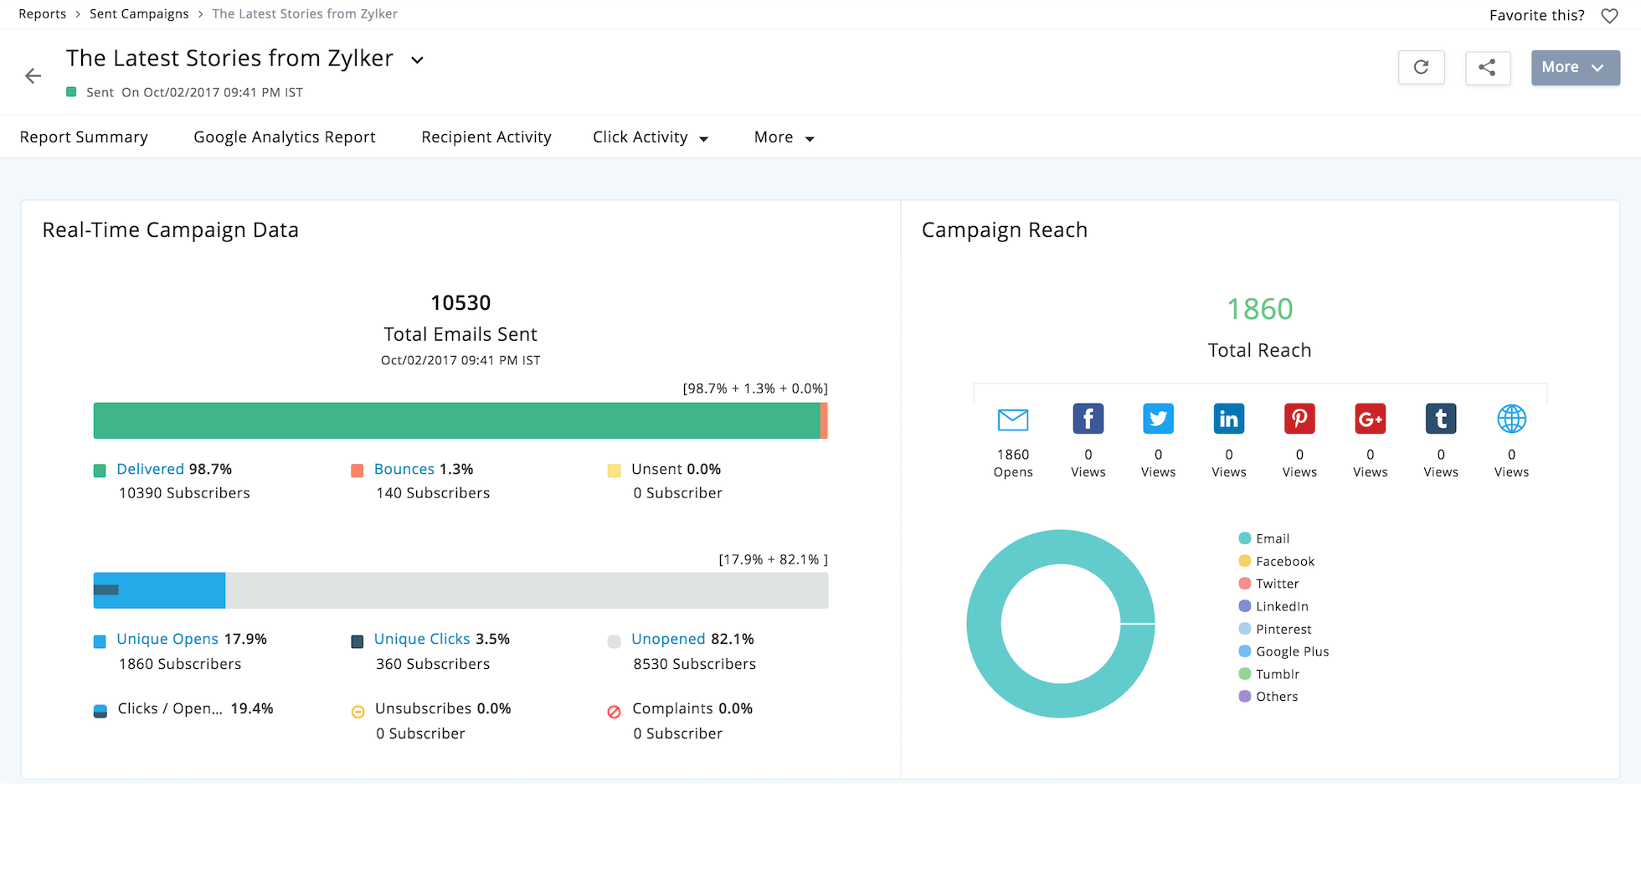Expand the campaign title dropdown chevron
This screenshot has width=1641, height=880.
point(417,59)
